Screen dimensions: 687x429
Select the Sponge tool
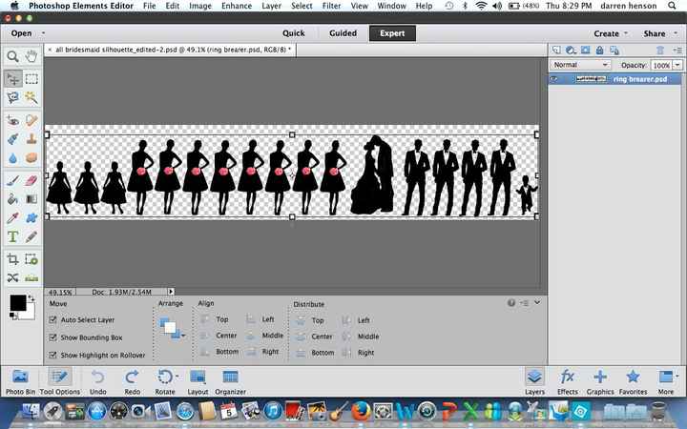(31, 157)
